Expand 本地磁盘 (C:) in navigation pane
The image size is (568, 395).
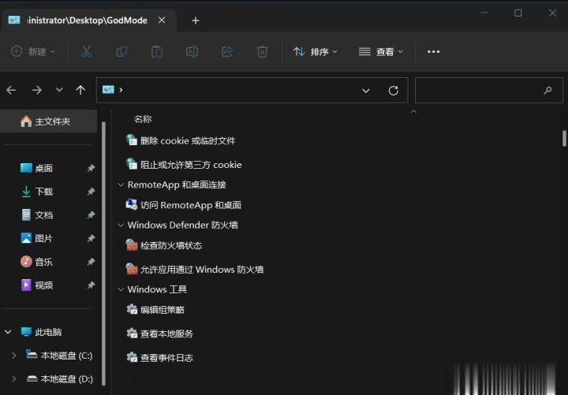(x=13, y=356)
